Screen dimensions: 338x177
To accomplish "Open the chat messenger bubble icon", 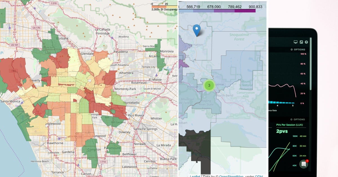I will [x=304, y=163].
